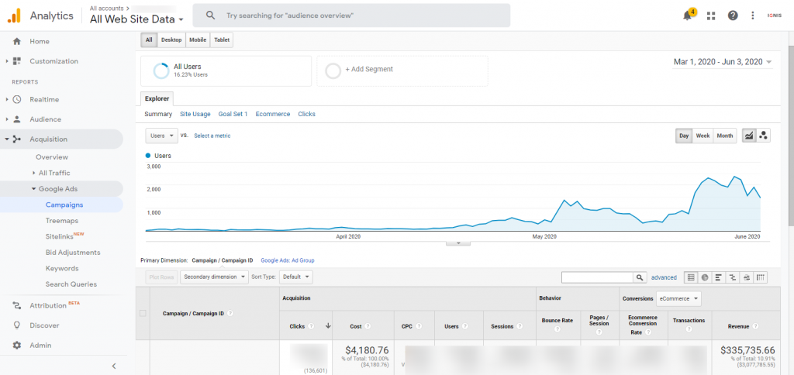Add a new segment
794x375 pixels.
368,70
